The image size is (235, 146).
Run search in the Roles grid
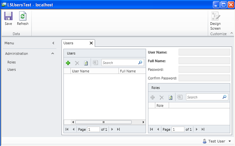pyautogui.click(x=224, y=97)
